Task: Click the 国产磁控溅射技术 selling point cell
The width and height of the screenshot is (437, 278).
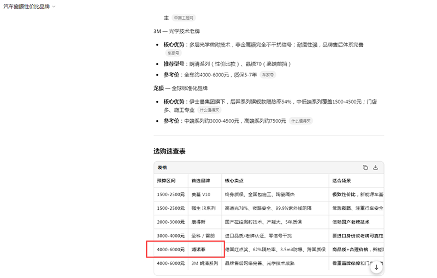Action: [275, 222]
